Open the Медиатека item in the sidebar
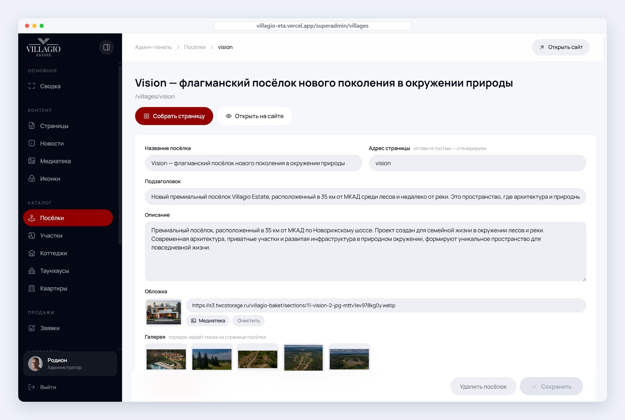 (x=68, y=161)
